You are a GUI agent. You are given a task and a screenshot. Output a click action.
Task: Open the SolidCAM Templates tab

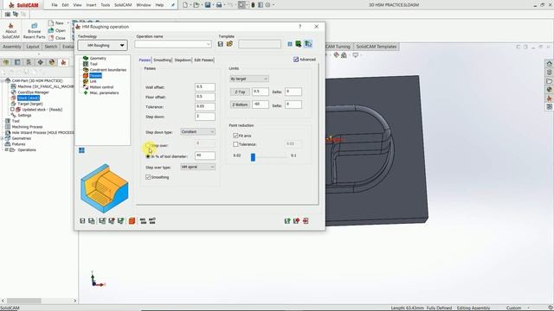click(x=377, y=47)
